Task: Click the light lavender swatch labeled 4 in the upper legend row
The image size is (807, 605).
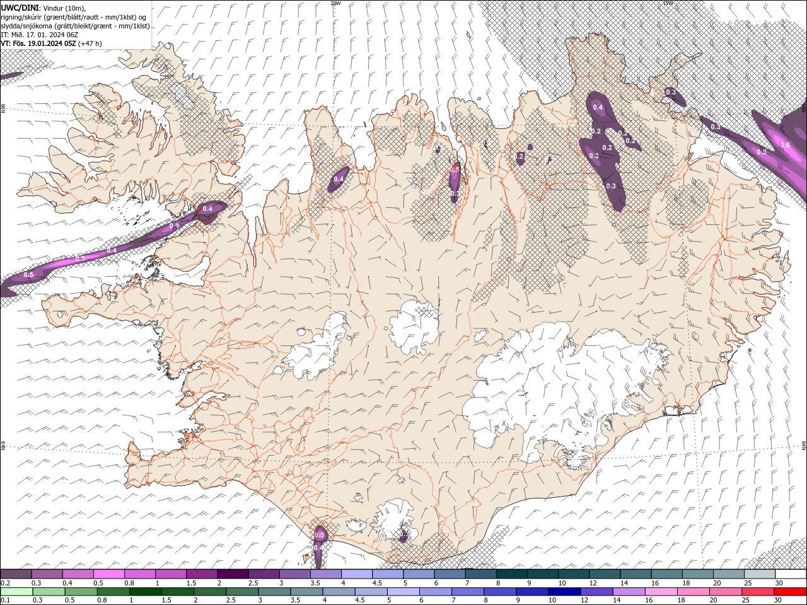Action: coord(357,574)
